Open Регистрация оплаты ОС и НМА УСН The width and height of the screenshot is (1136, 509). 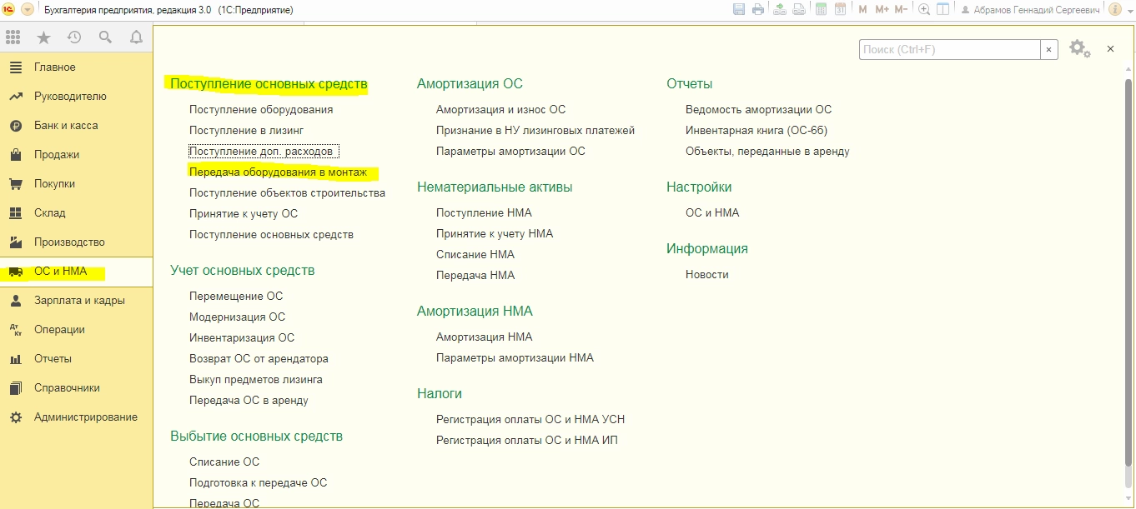530,419
